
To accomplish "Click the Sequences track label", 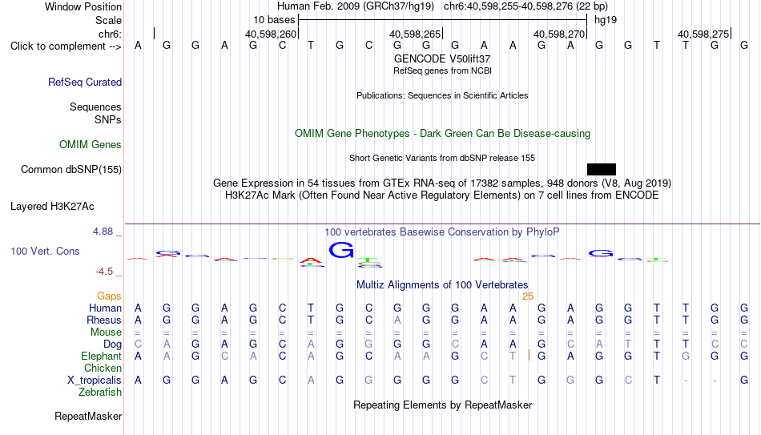I will pyautogui.click(x=95, y=107).
